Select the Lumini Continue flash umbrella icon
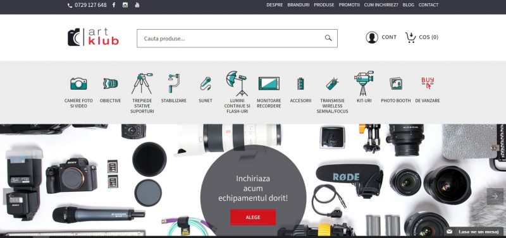This screenshot has height=238, width=506. [x=237, y=83]
